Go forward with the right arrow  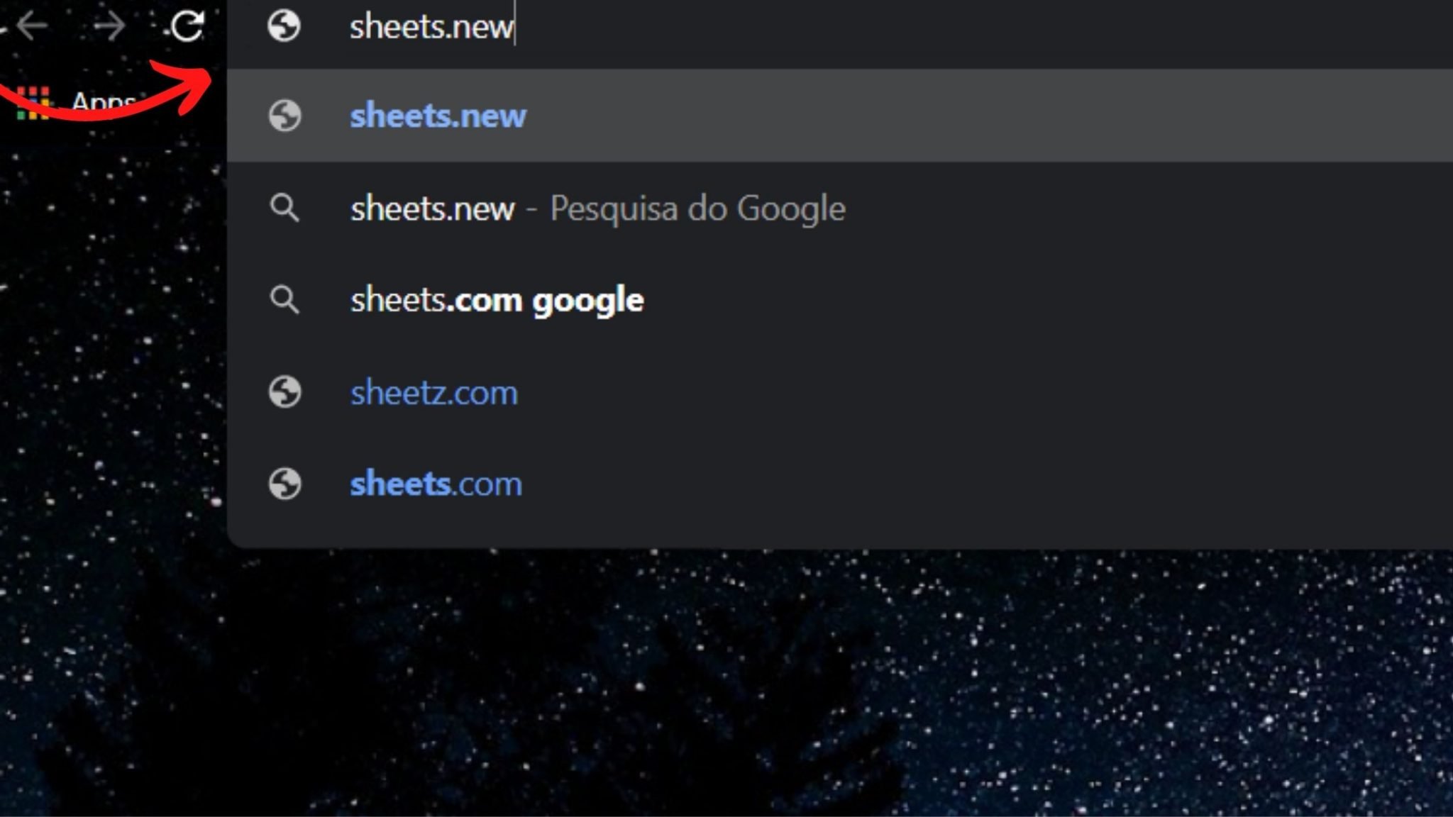(110, 26)
